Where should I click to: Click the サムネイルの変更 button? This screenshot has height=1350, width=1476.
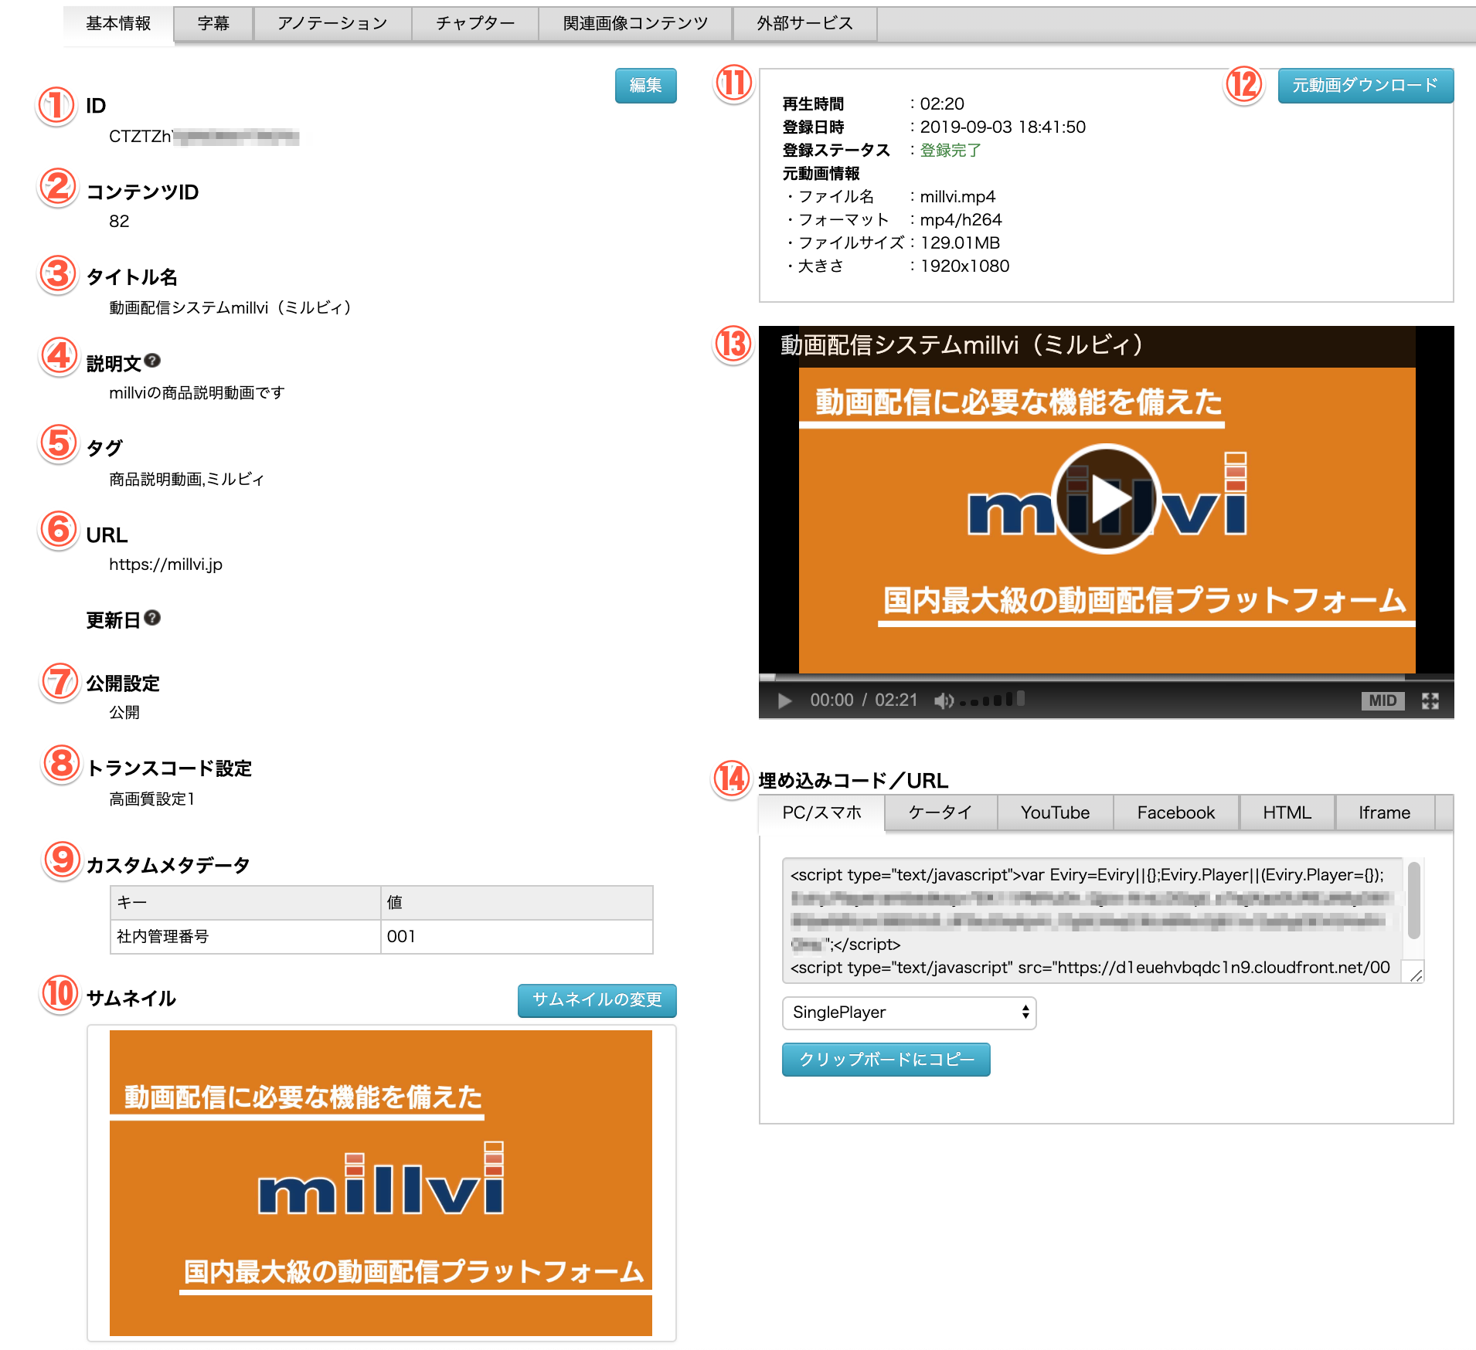pyautogui.click(x=597, y=1000)
